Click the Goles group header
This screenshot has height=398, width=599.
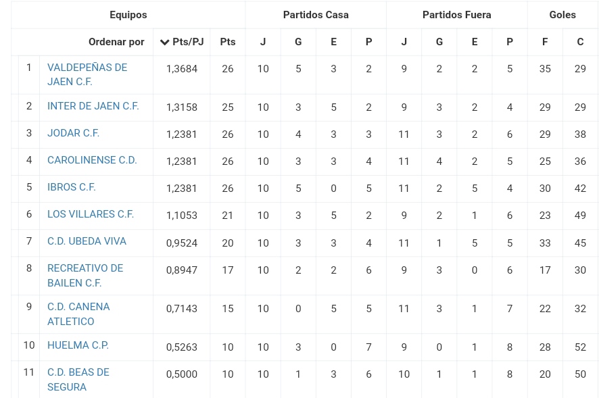562,15
